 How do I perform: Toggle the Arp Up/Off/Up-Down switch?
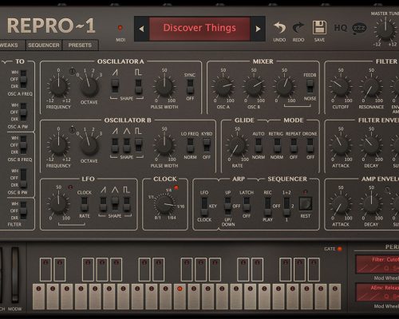[x=228, y=206]
